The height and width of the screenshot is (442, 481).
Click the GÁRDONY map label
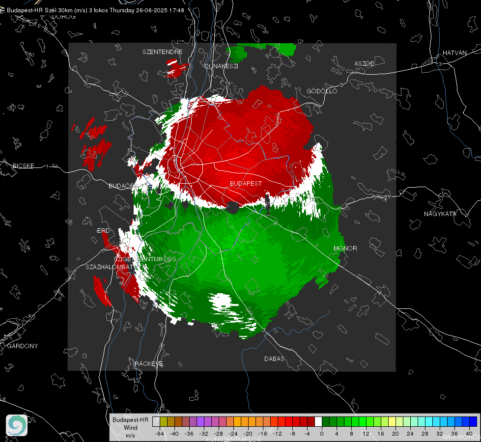pos(23,346)
